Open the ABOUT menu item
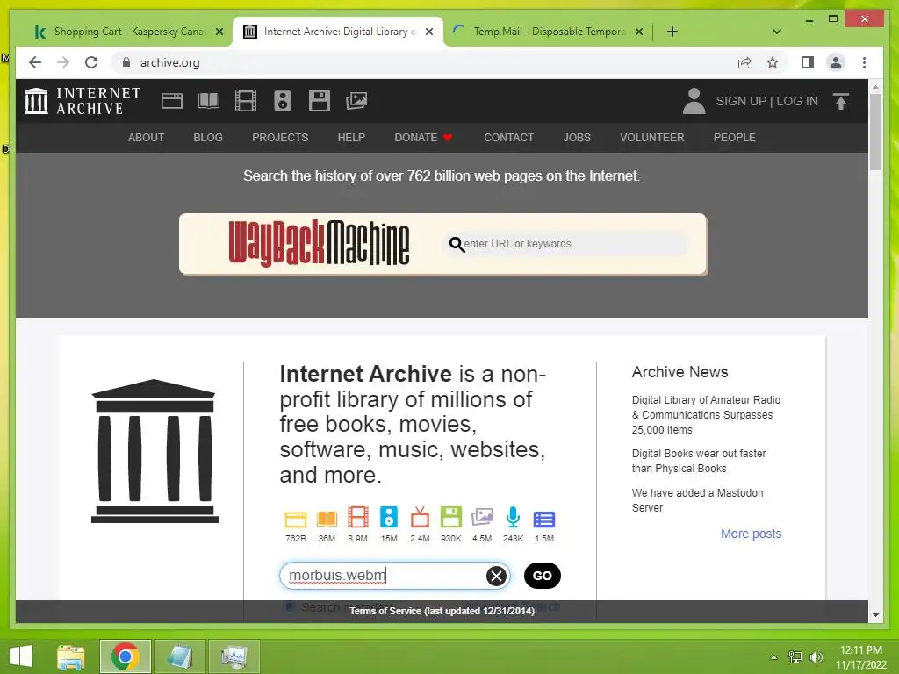899x674 pixels. pyautogui.click(x=147, y=138)
